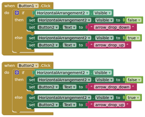Toggle the false boolean dropdown in Button1 block
The height and width of the screenshot is (117, 145).
click(134, 20)
